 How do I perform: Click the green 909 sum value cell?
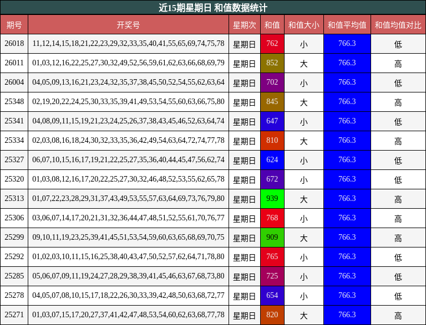(272, 238)
